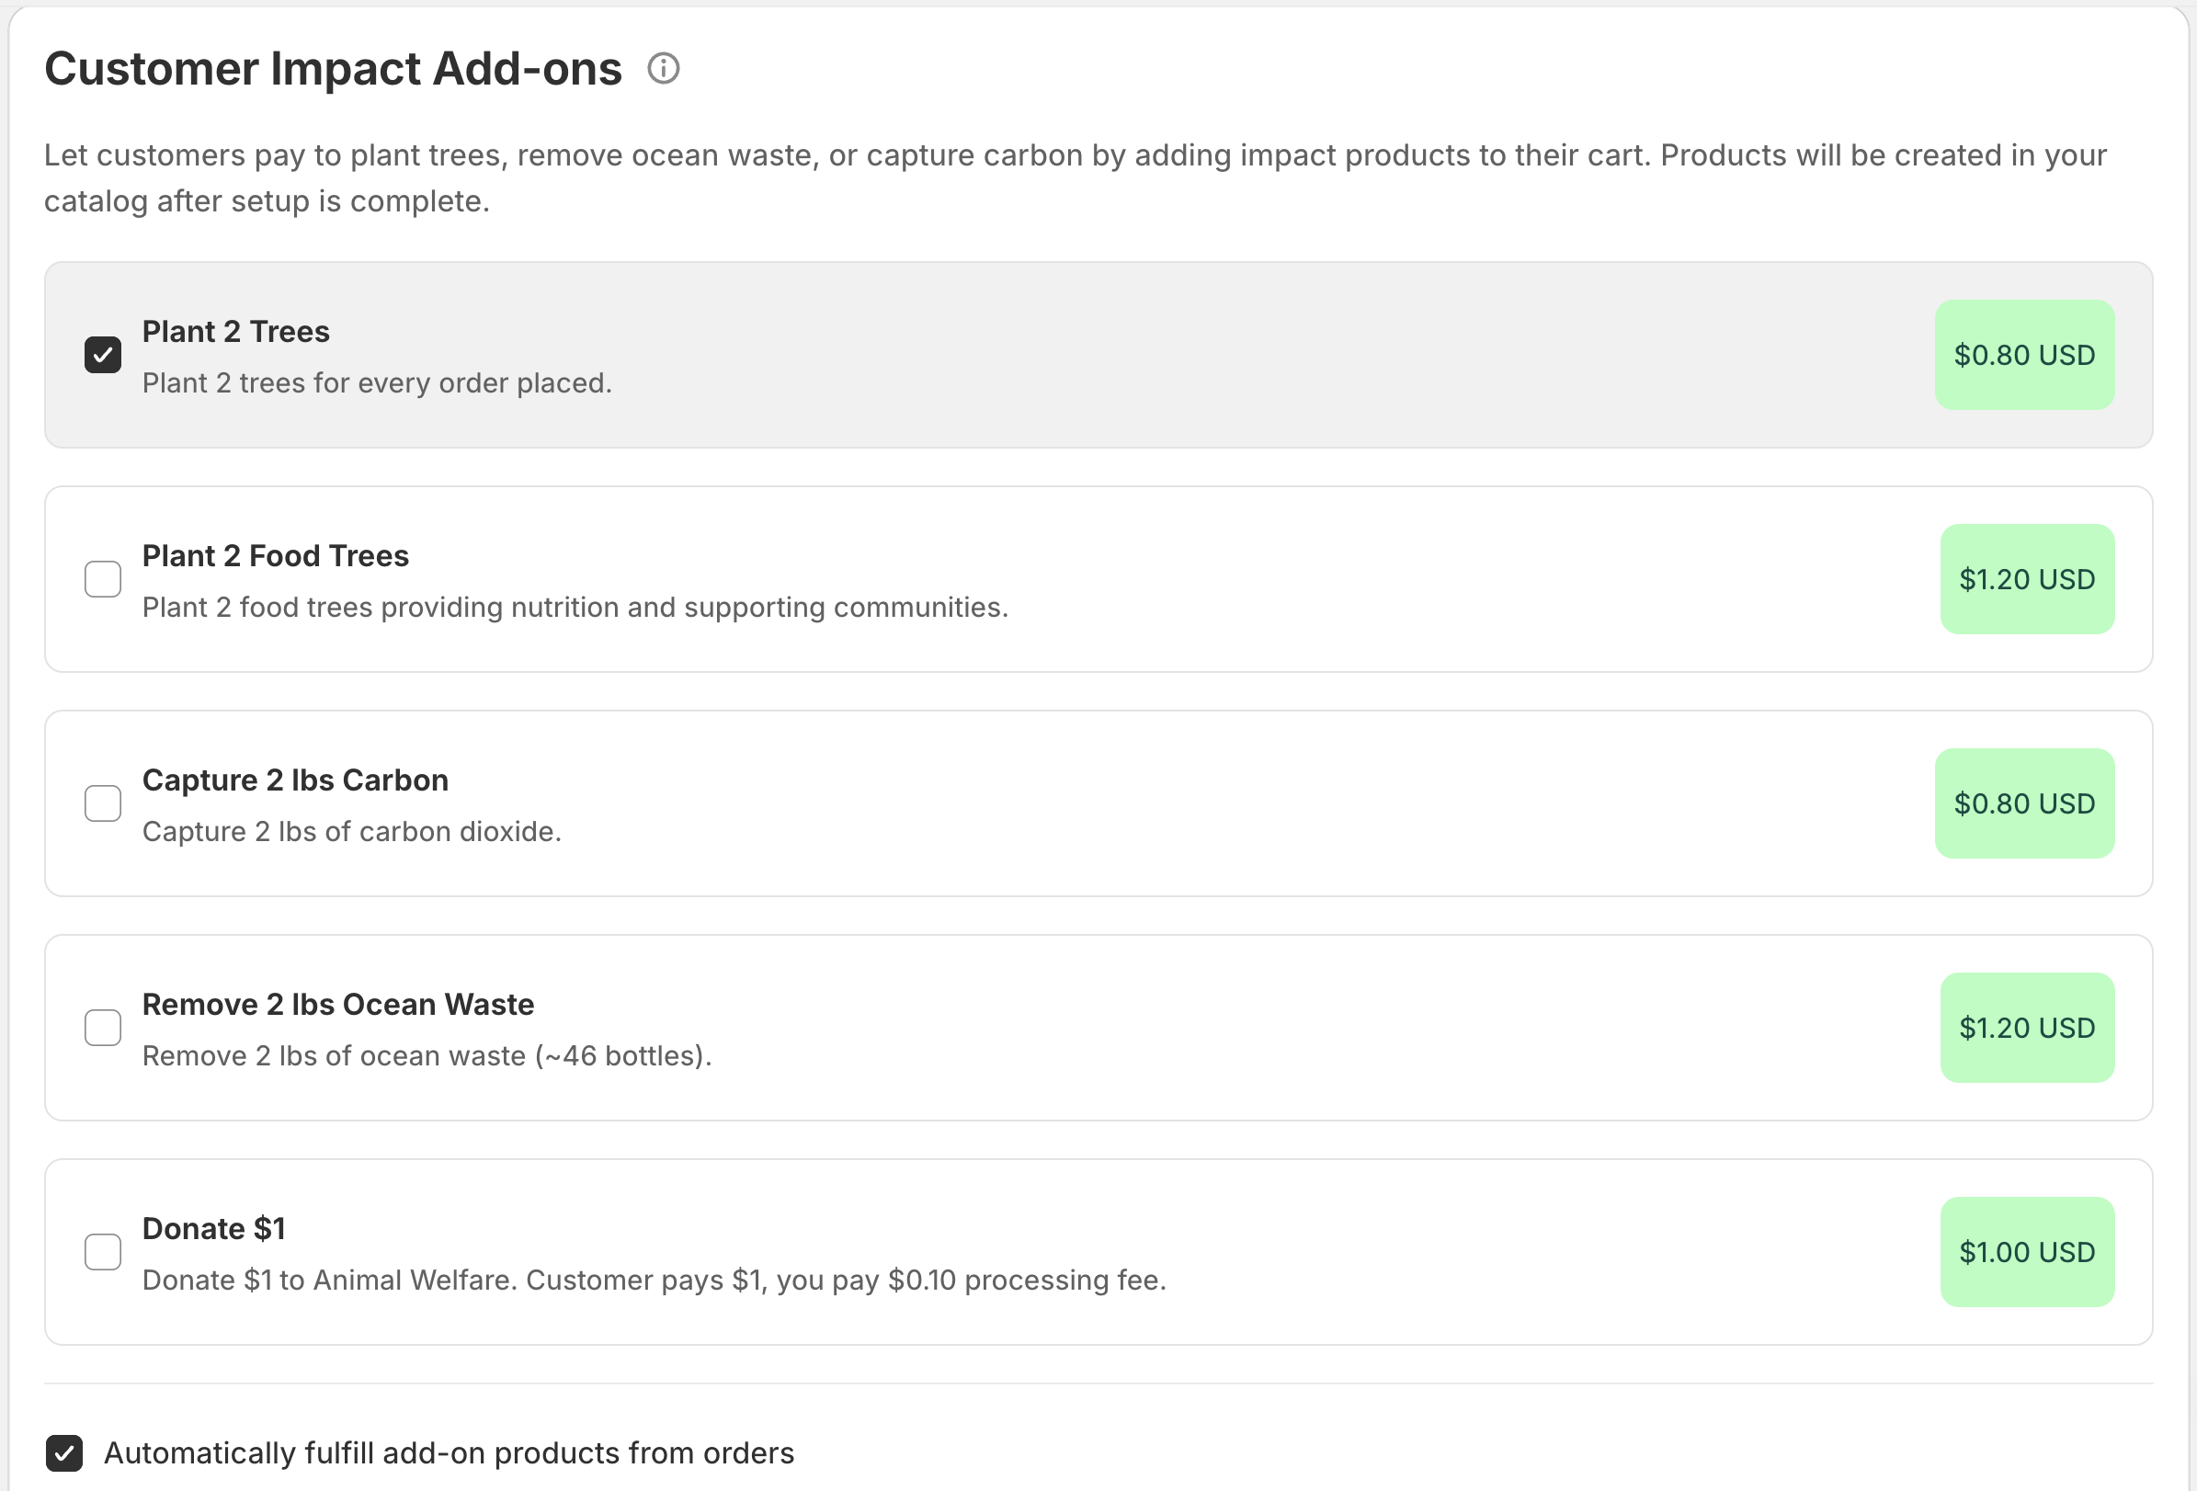Tick the Capture 2 lbs Carbon checkbox
Image resolution: width=2197 pixels, height=1491 pixels.
tap(103, 803)
